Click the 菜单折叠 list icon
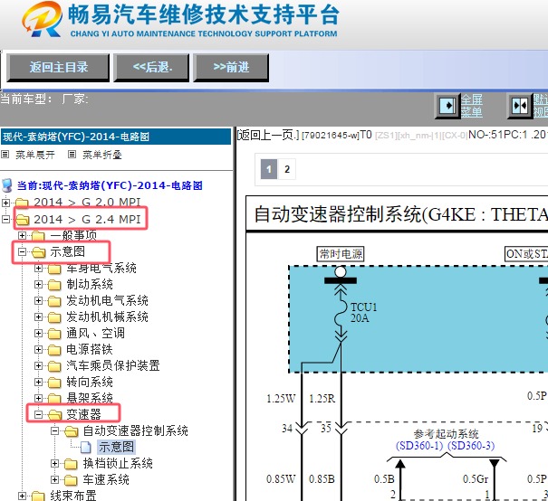Viewport: 548px width, 501px height. pos(72,155)
